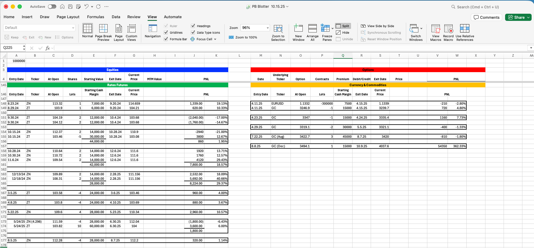Expand the Switch Windows dropdown arrow
Viewport: 534px width, 248px height.
(x=421, y=29)
